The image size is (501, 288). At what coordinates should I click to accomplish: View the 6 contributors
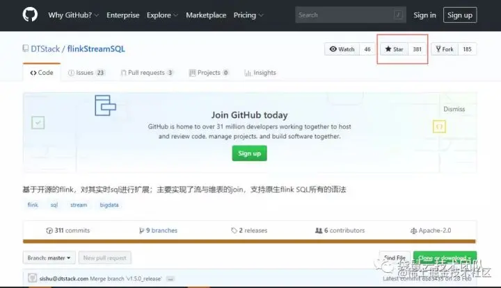pyautogui.click(x=340, y=230)
